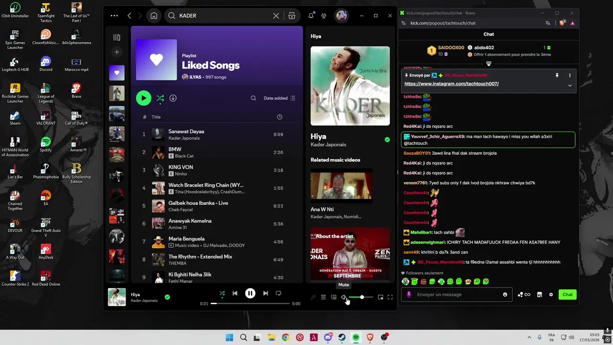Skip to the previous track
Screen dimensions: 613x345
click(x=235, y=293)
